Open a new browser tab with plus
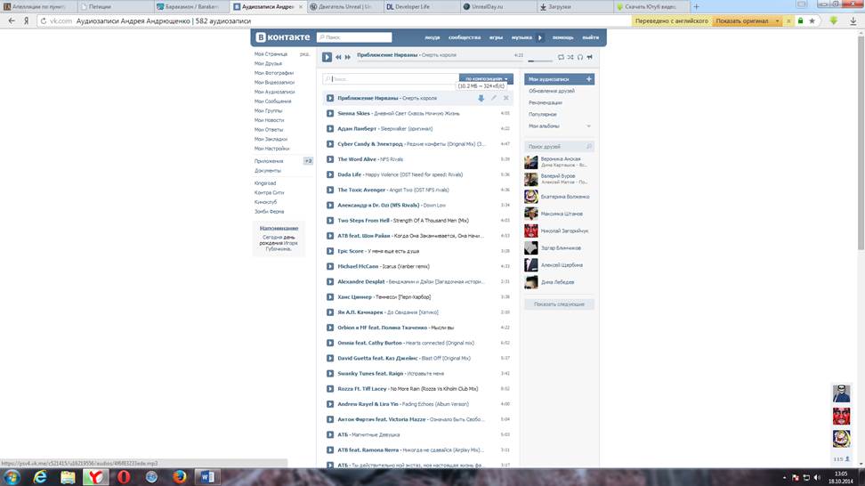Image resolution: width=865 pixels, height=486 pixels. [x=696, y=6]
